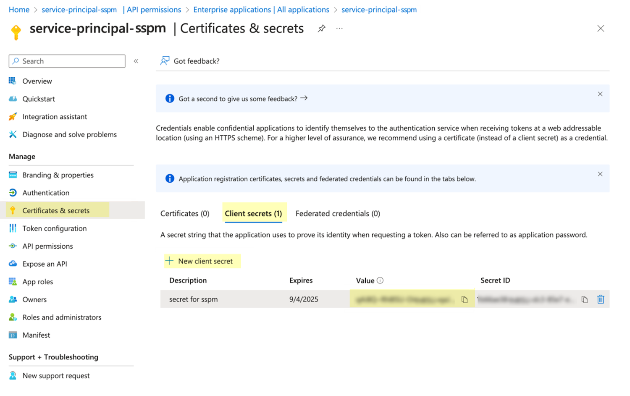
Task: Copy the Secret ID to clipboard
Action: [x=584, y=299]
